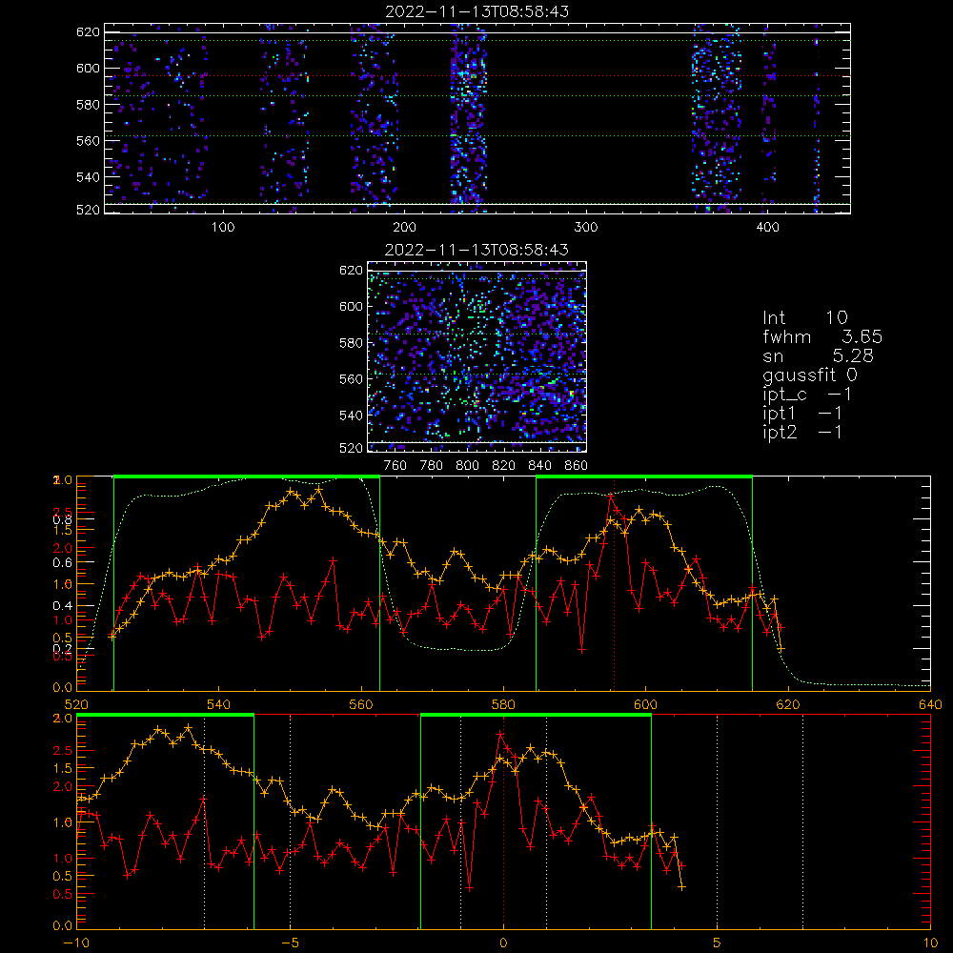Viewport: 953px width, 953px height.
Task: Click x-axis tick label 300 on top plot
Action: point(586,228)
